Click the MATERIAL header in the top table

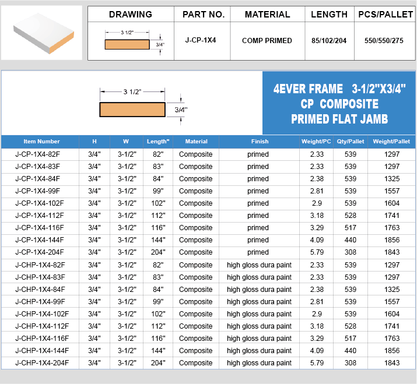[267, 15]
